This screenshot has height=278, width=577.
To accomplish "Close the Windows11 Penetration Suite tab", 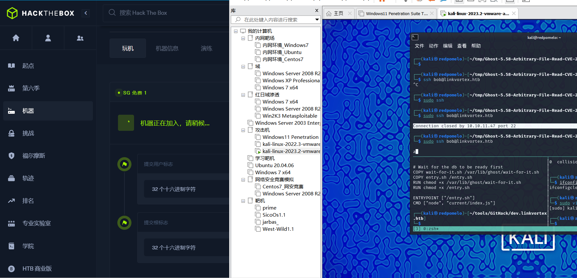I will 432,13.
